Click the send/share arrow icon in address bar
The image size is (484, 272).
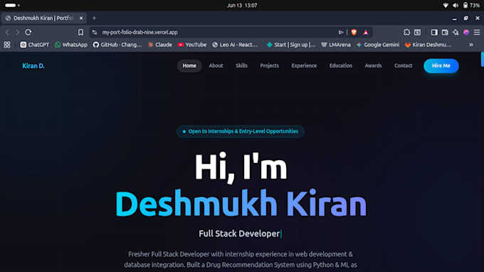pos(341,32)
